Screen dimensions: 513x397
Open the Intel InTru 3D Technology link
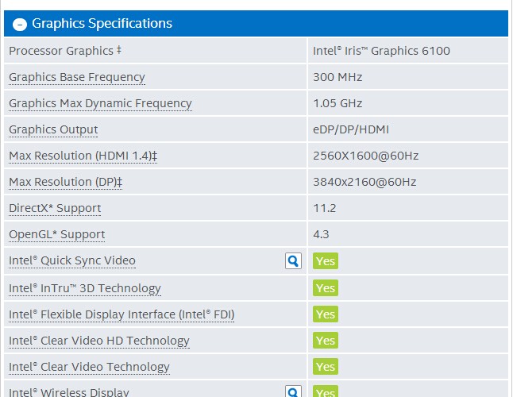click(85, 288)
